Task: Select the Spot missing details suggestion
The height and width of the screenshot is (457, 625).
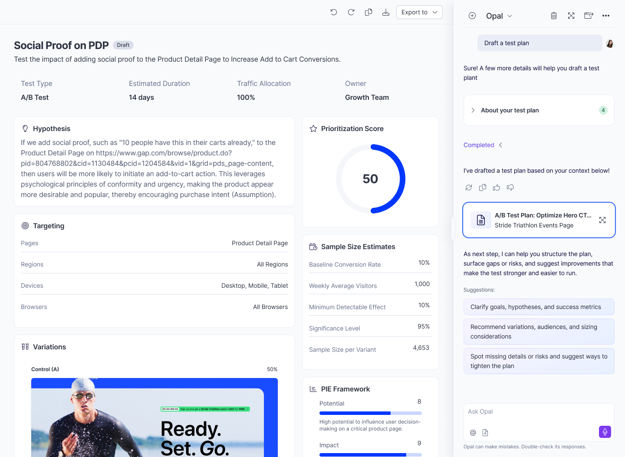Action: coord(539,361)
